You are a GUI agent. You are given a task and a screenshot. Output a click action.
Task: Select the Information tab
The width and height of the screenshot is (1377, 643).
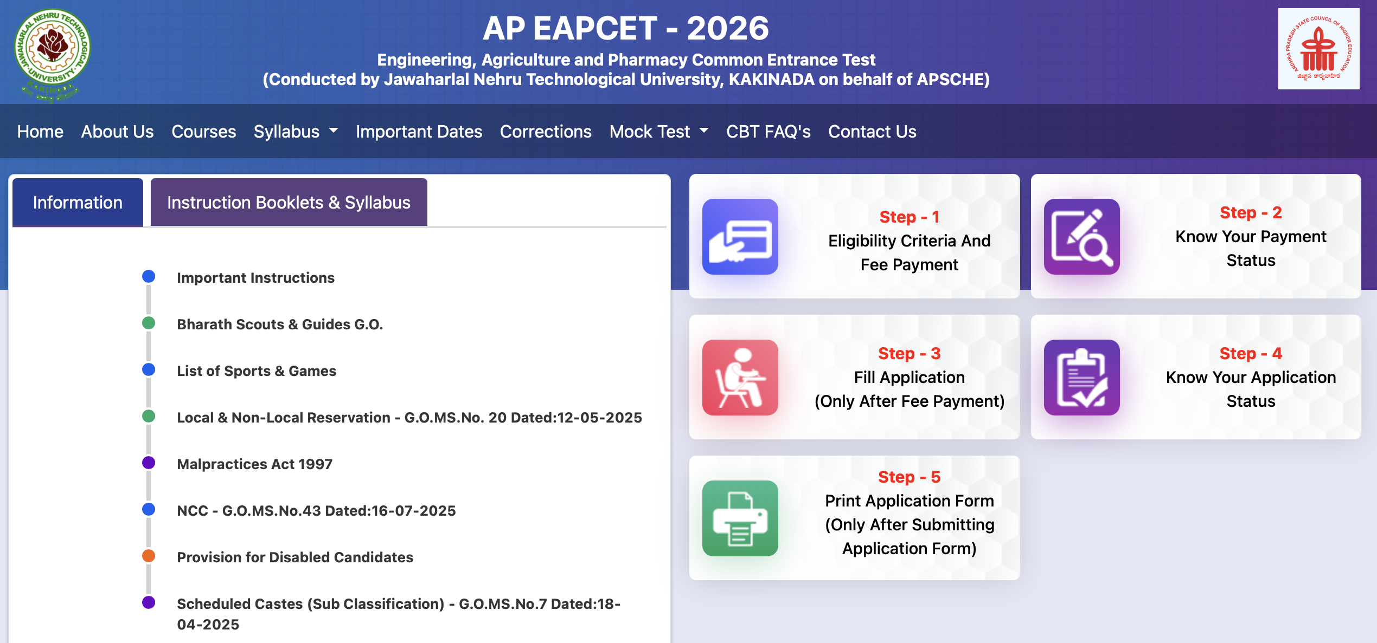click(x=78, y=202)
